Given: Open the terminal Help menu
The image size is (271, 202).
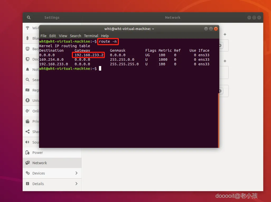Looking at the screenshot, I should [105, 36].
